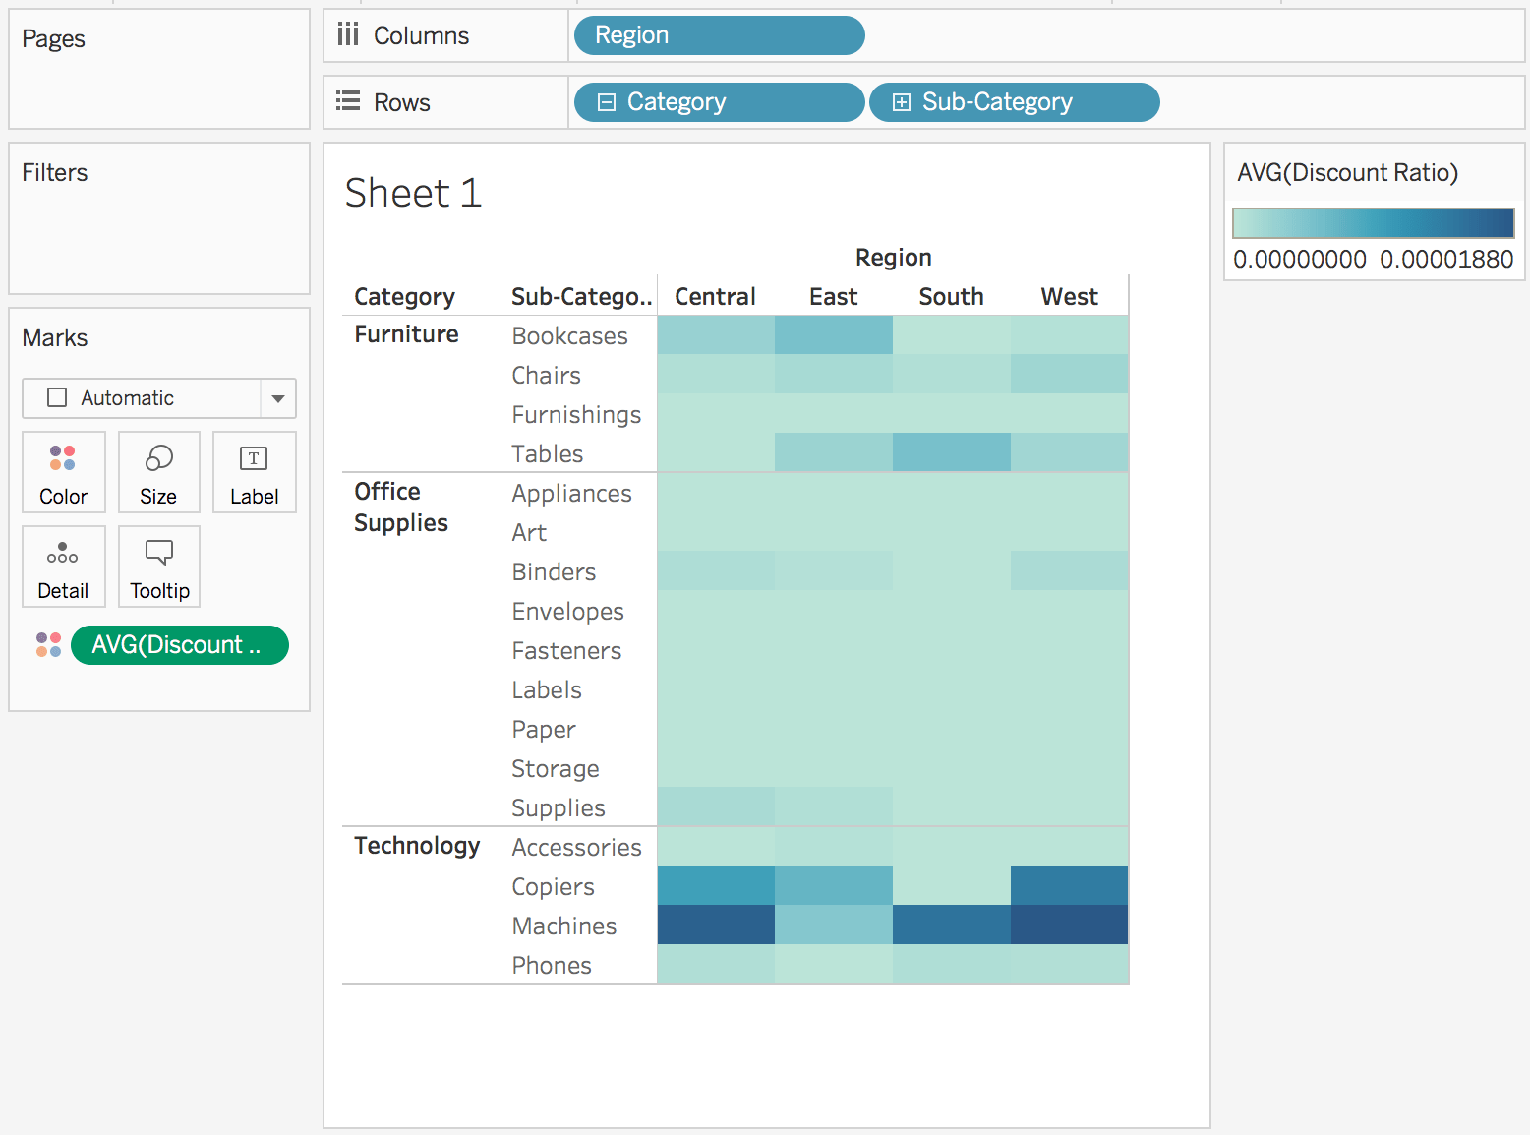Click the AVG(Discount Ratio) legend title
Image resolution: width=1530 pixels, height=1135 pixels.
pyautogui.click(x=1347, y=172)
